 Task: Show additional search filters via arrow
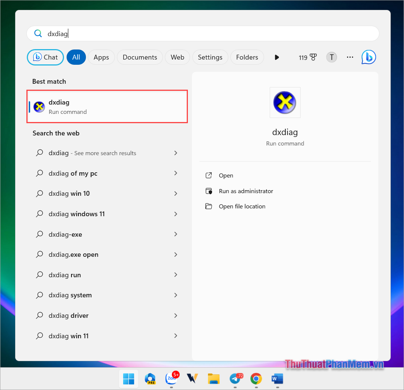(x=277, y=57)
